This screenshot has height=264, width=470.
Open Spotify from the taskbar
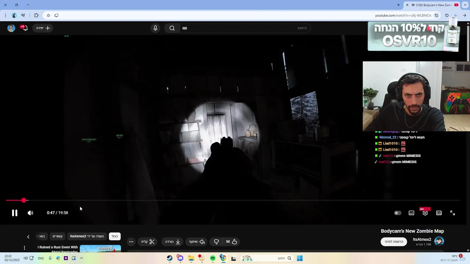tap(213, 258)
